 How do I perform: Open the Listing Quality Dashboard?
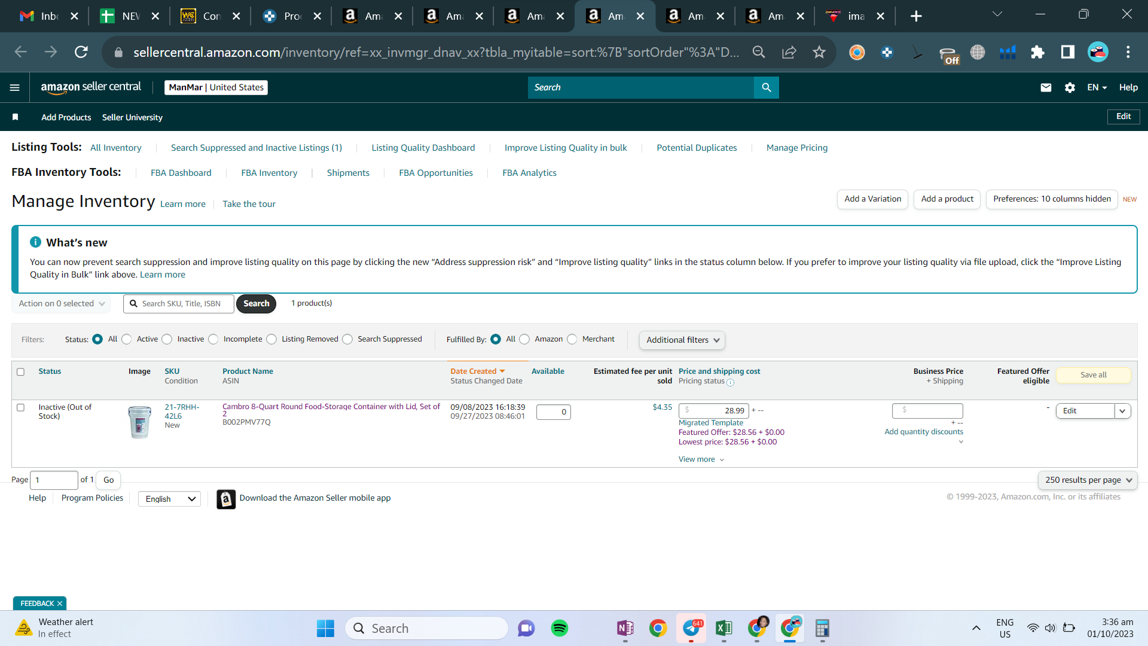click(423, 148)
